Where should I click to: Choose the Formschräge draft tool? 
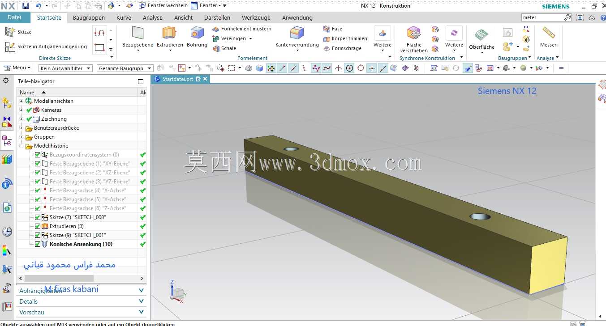342,48
